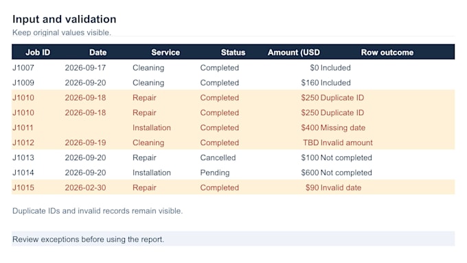Click Completed status in J1012 row
The width and height of the screenshot is (467, 263).
pyautogui.click(x=220, y=142)
